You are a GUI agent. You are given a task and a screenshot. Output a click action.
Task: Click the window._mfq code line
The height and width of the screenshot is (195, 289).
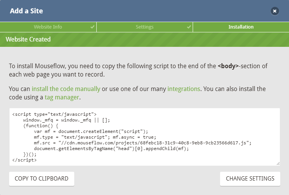67,120
